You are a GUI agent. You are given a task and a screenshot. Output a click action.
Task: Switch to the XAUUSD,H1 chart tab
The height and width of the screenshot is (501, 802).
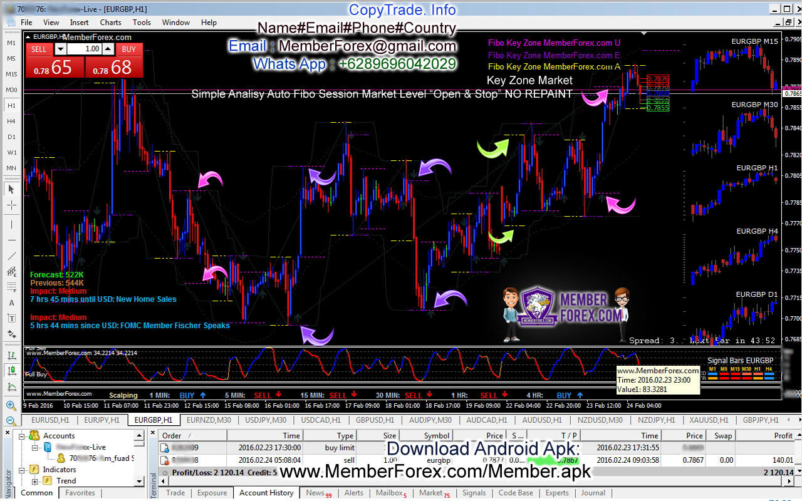709,420
